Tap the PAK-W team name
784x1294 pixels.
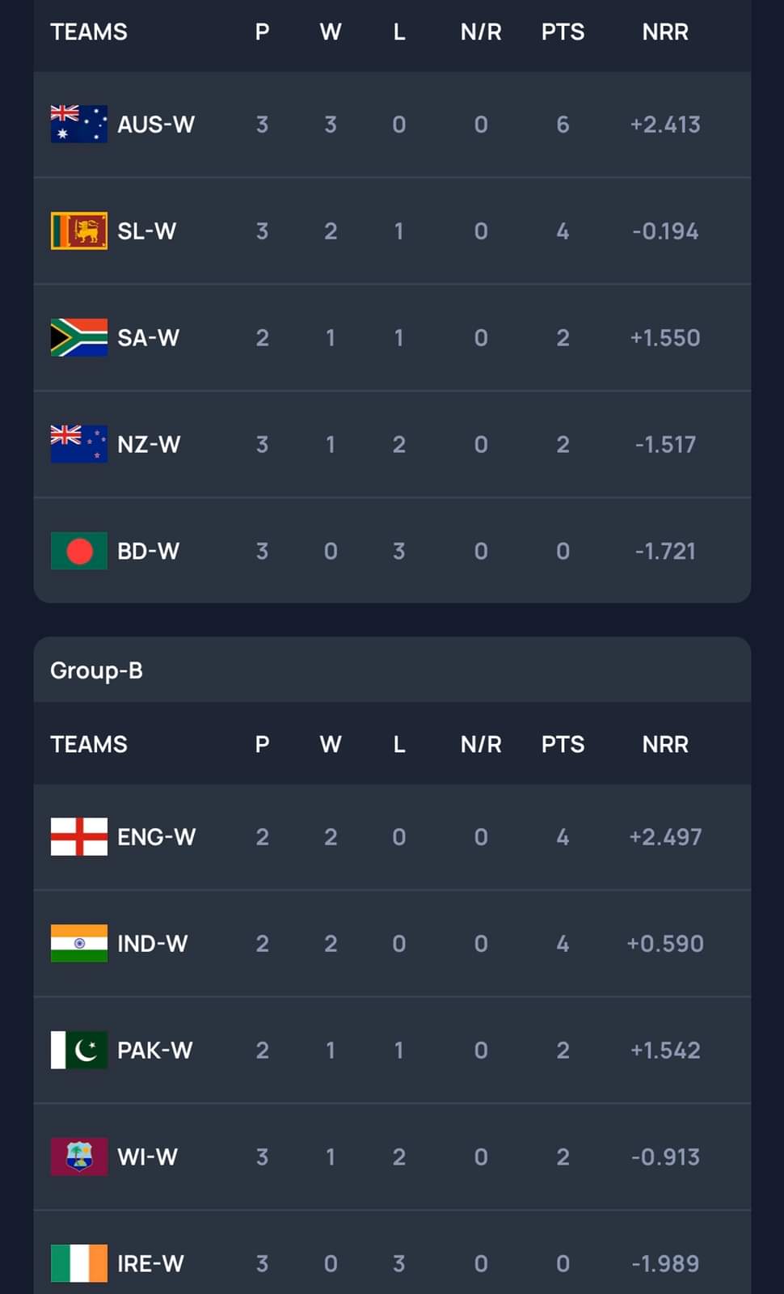[x=154, y=1050]
